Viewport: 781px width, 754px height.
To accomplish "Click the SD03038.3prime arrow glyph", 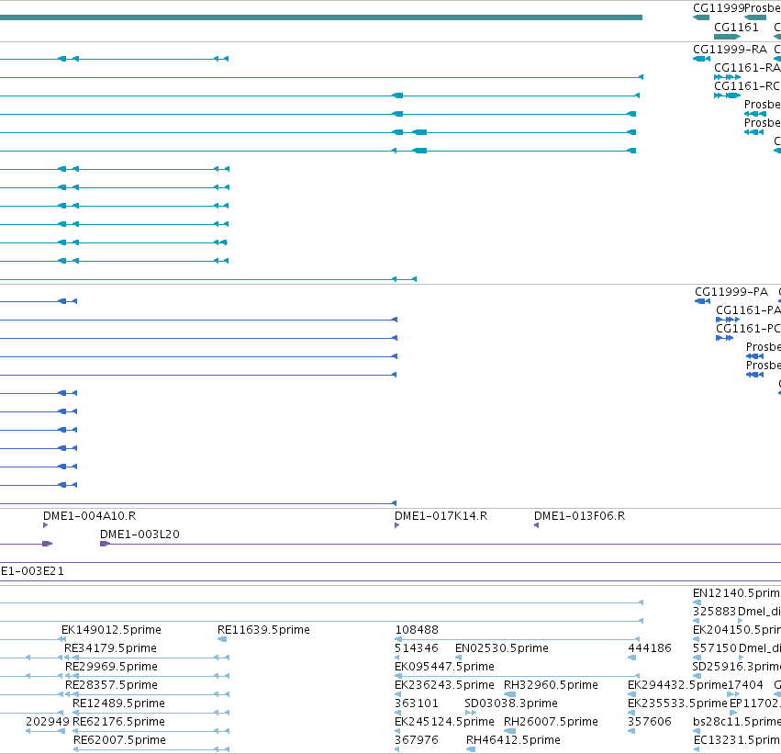I will [471, 713].
